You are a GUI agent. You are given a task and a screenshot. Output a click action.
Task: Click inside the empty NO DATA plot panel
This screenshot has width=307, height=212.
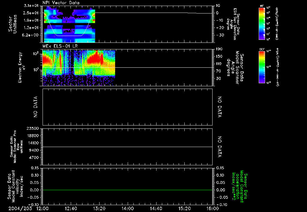(x=127, y=107)
